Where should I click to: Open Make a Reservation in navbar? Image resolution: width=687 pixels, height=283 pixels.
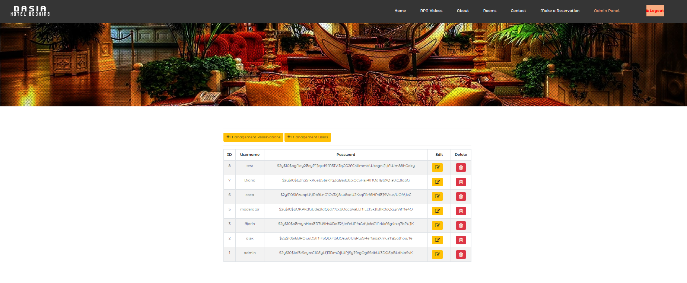point(560,11)
